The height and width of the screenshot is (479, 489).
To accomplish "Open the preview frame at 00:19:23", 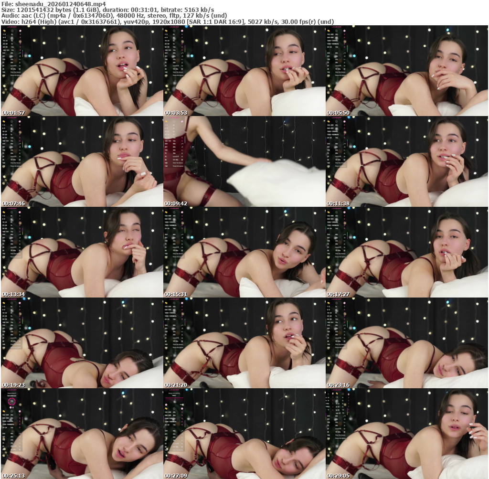I will (82, 343).
